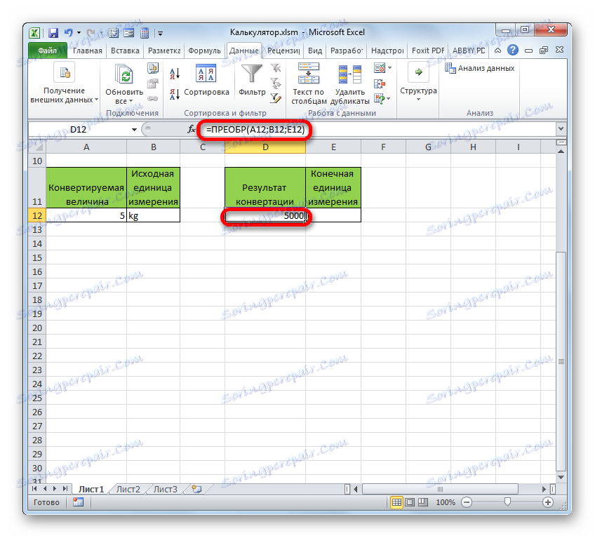
Task: Select the Результат конвертации header cell
Action: 265,187
